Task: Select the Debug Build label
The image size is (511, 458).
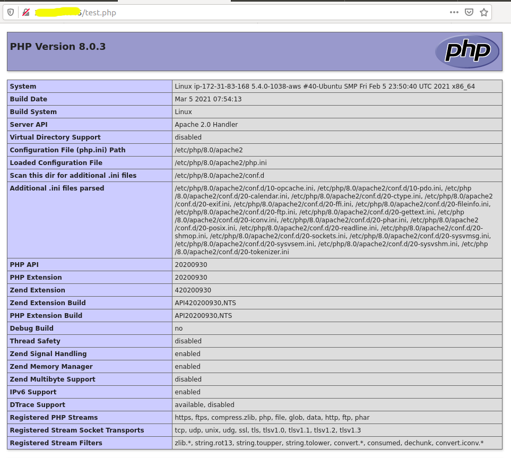Action: [32, 329]
